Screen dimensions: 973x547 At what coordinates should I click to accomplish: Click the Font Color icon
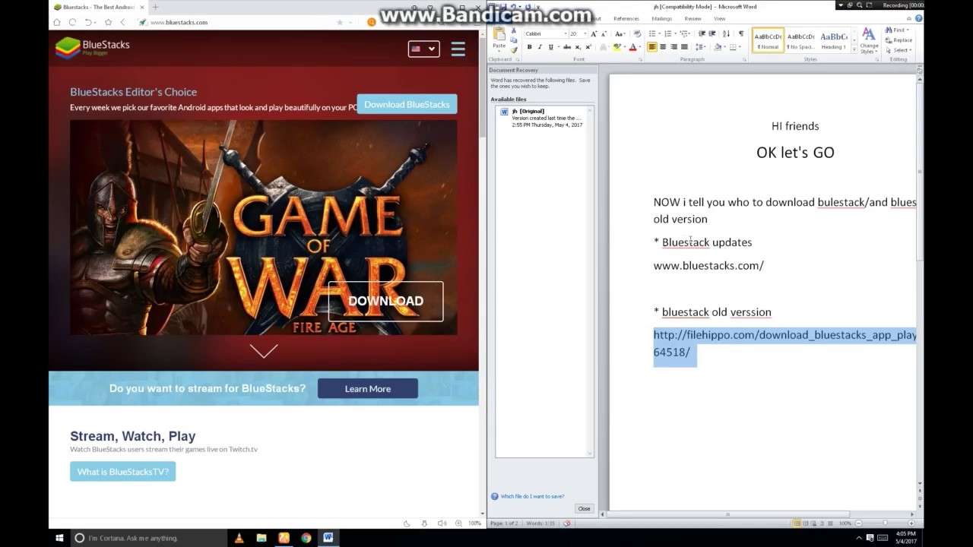click(633, 47)
